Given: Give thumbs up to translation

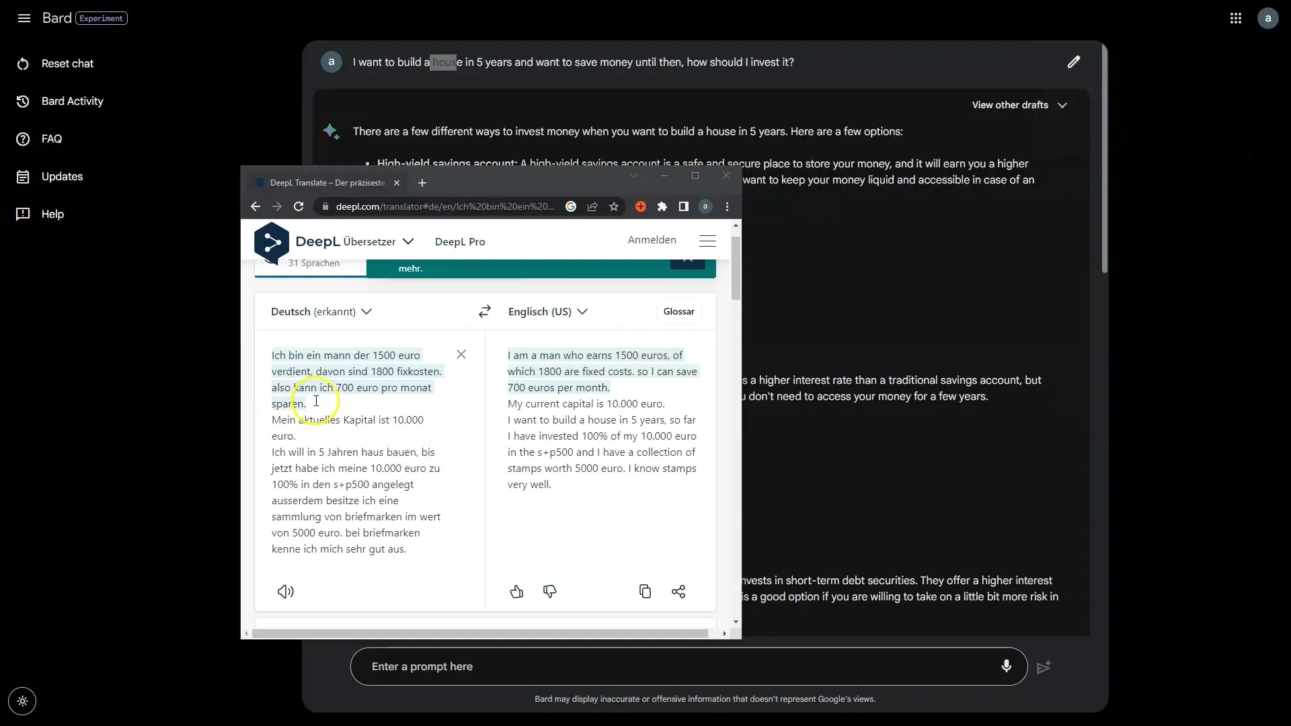Looking at the screenshot, I should 516,592.
